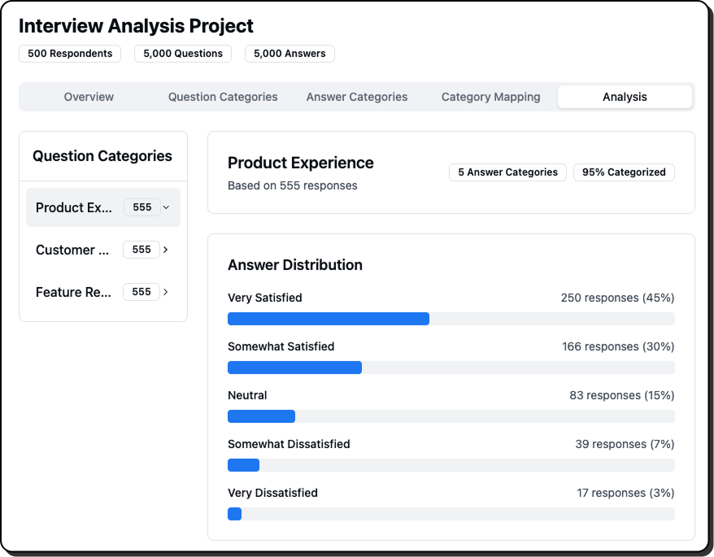
Task: Go to the Category Mapping tab
Action: [490, 97]
